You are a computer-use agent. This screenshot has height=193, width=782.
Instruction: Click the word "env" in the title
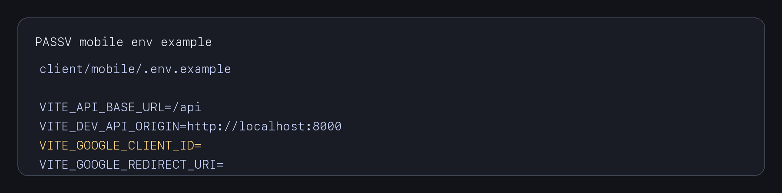(142, 42)
